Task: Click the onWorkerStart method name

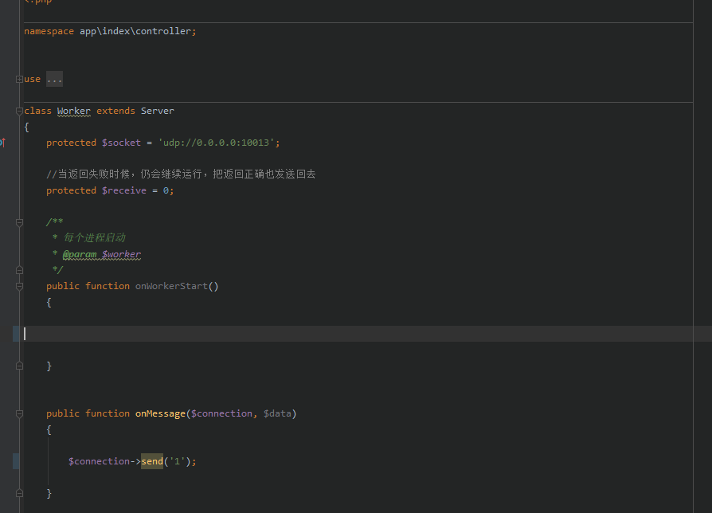Action: pos(171,286)
